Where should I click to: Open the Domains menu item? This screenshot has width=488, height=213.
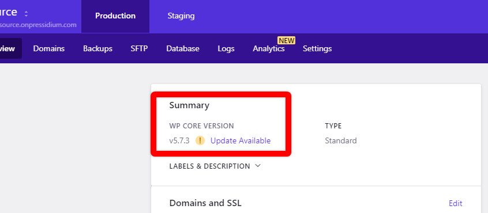[x=49, y=49]
